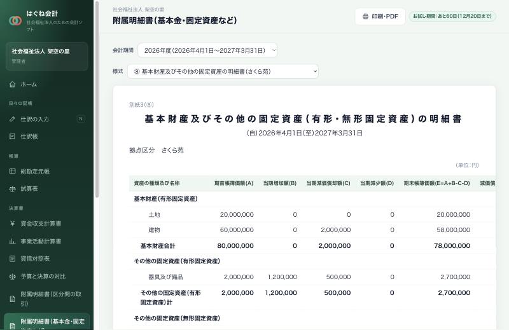The height and width of the screenshot is (330, 509).
Task: Open the 社会福祉法人 架空の里 organization card
Action: tap(46, 56)
